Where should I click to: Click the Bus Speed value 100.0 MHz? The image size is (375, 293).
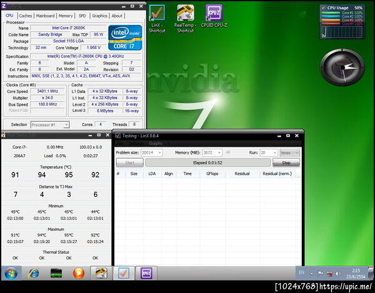pos(47,104)
